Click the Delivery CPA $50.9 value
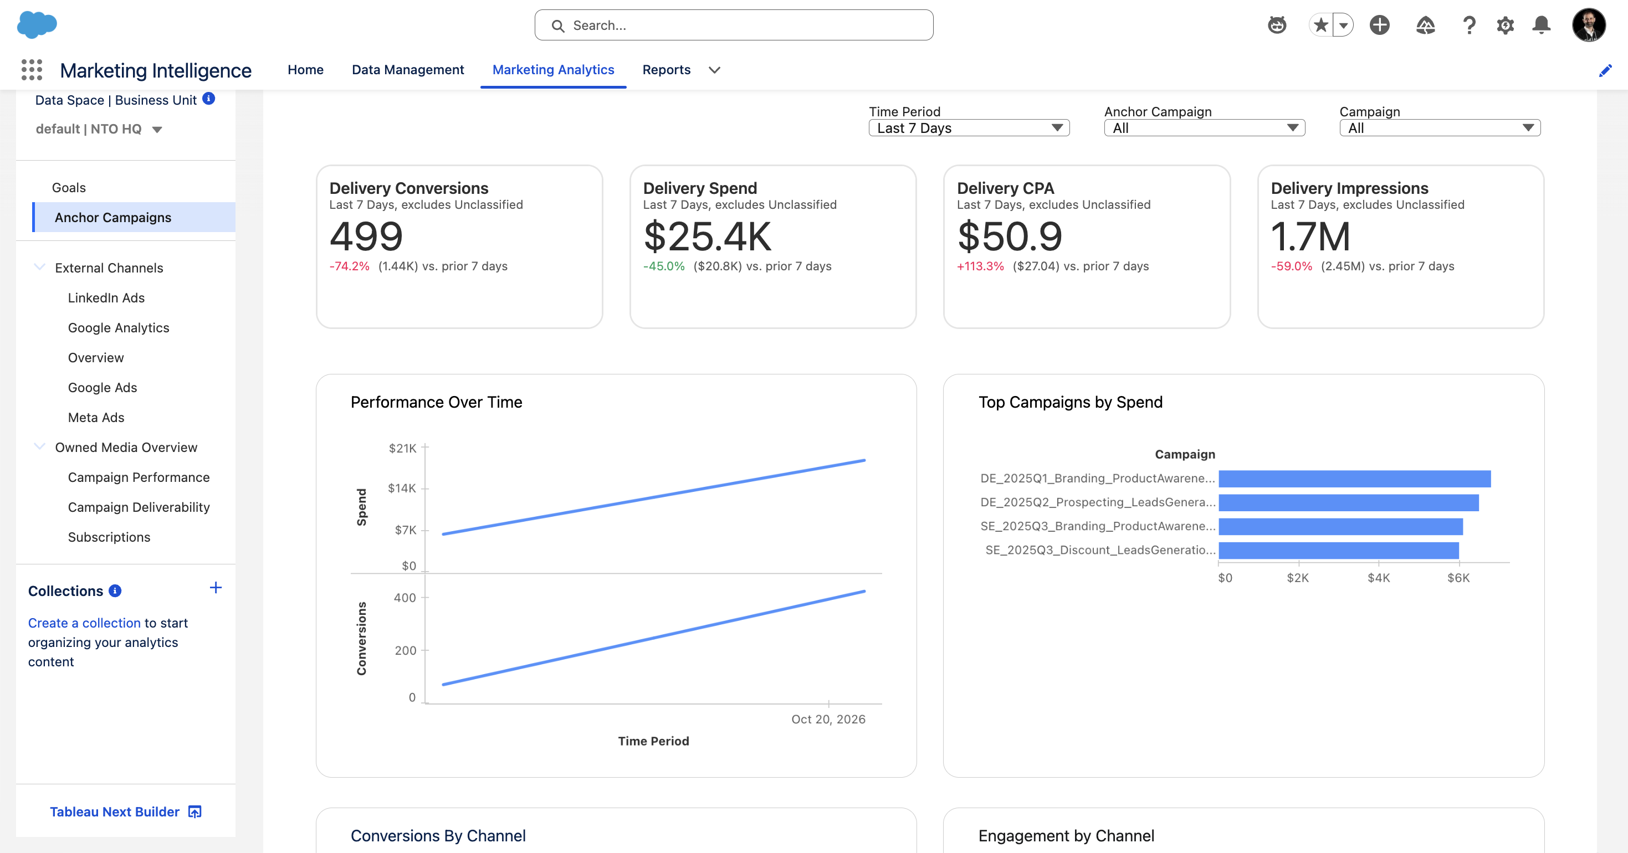1628x853 pixels. 1009,237
